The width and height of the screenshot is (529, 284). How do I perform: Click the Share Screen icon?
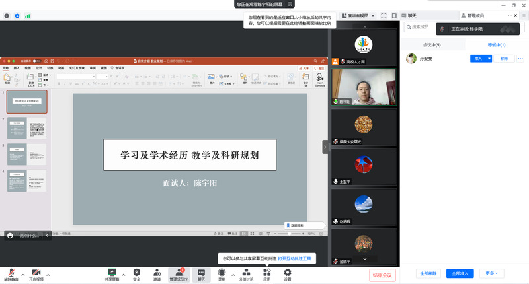coord(112,273)
